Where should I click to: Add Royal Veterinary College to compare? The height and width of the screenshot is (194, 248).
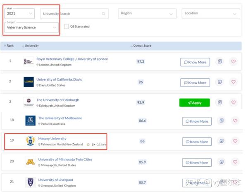220,62
